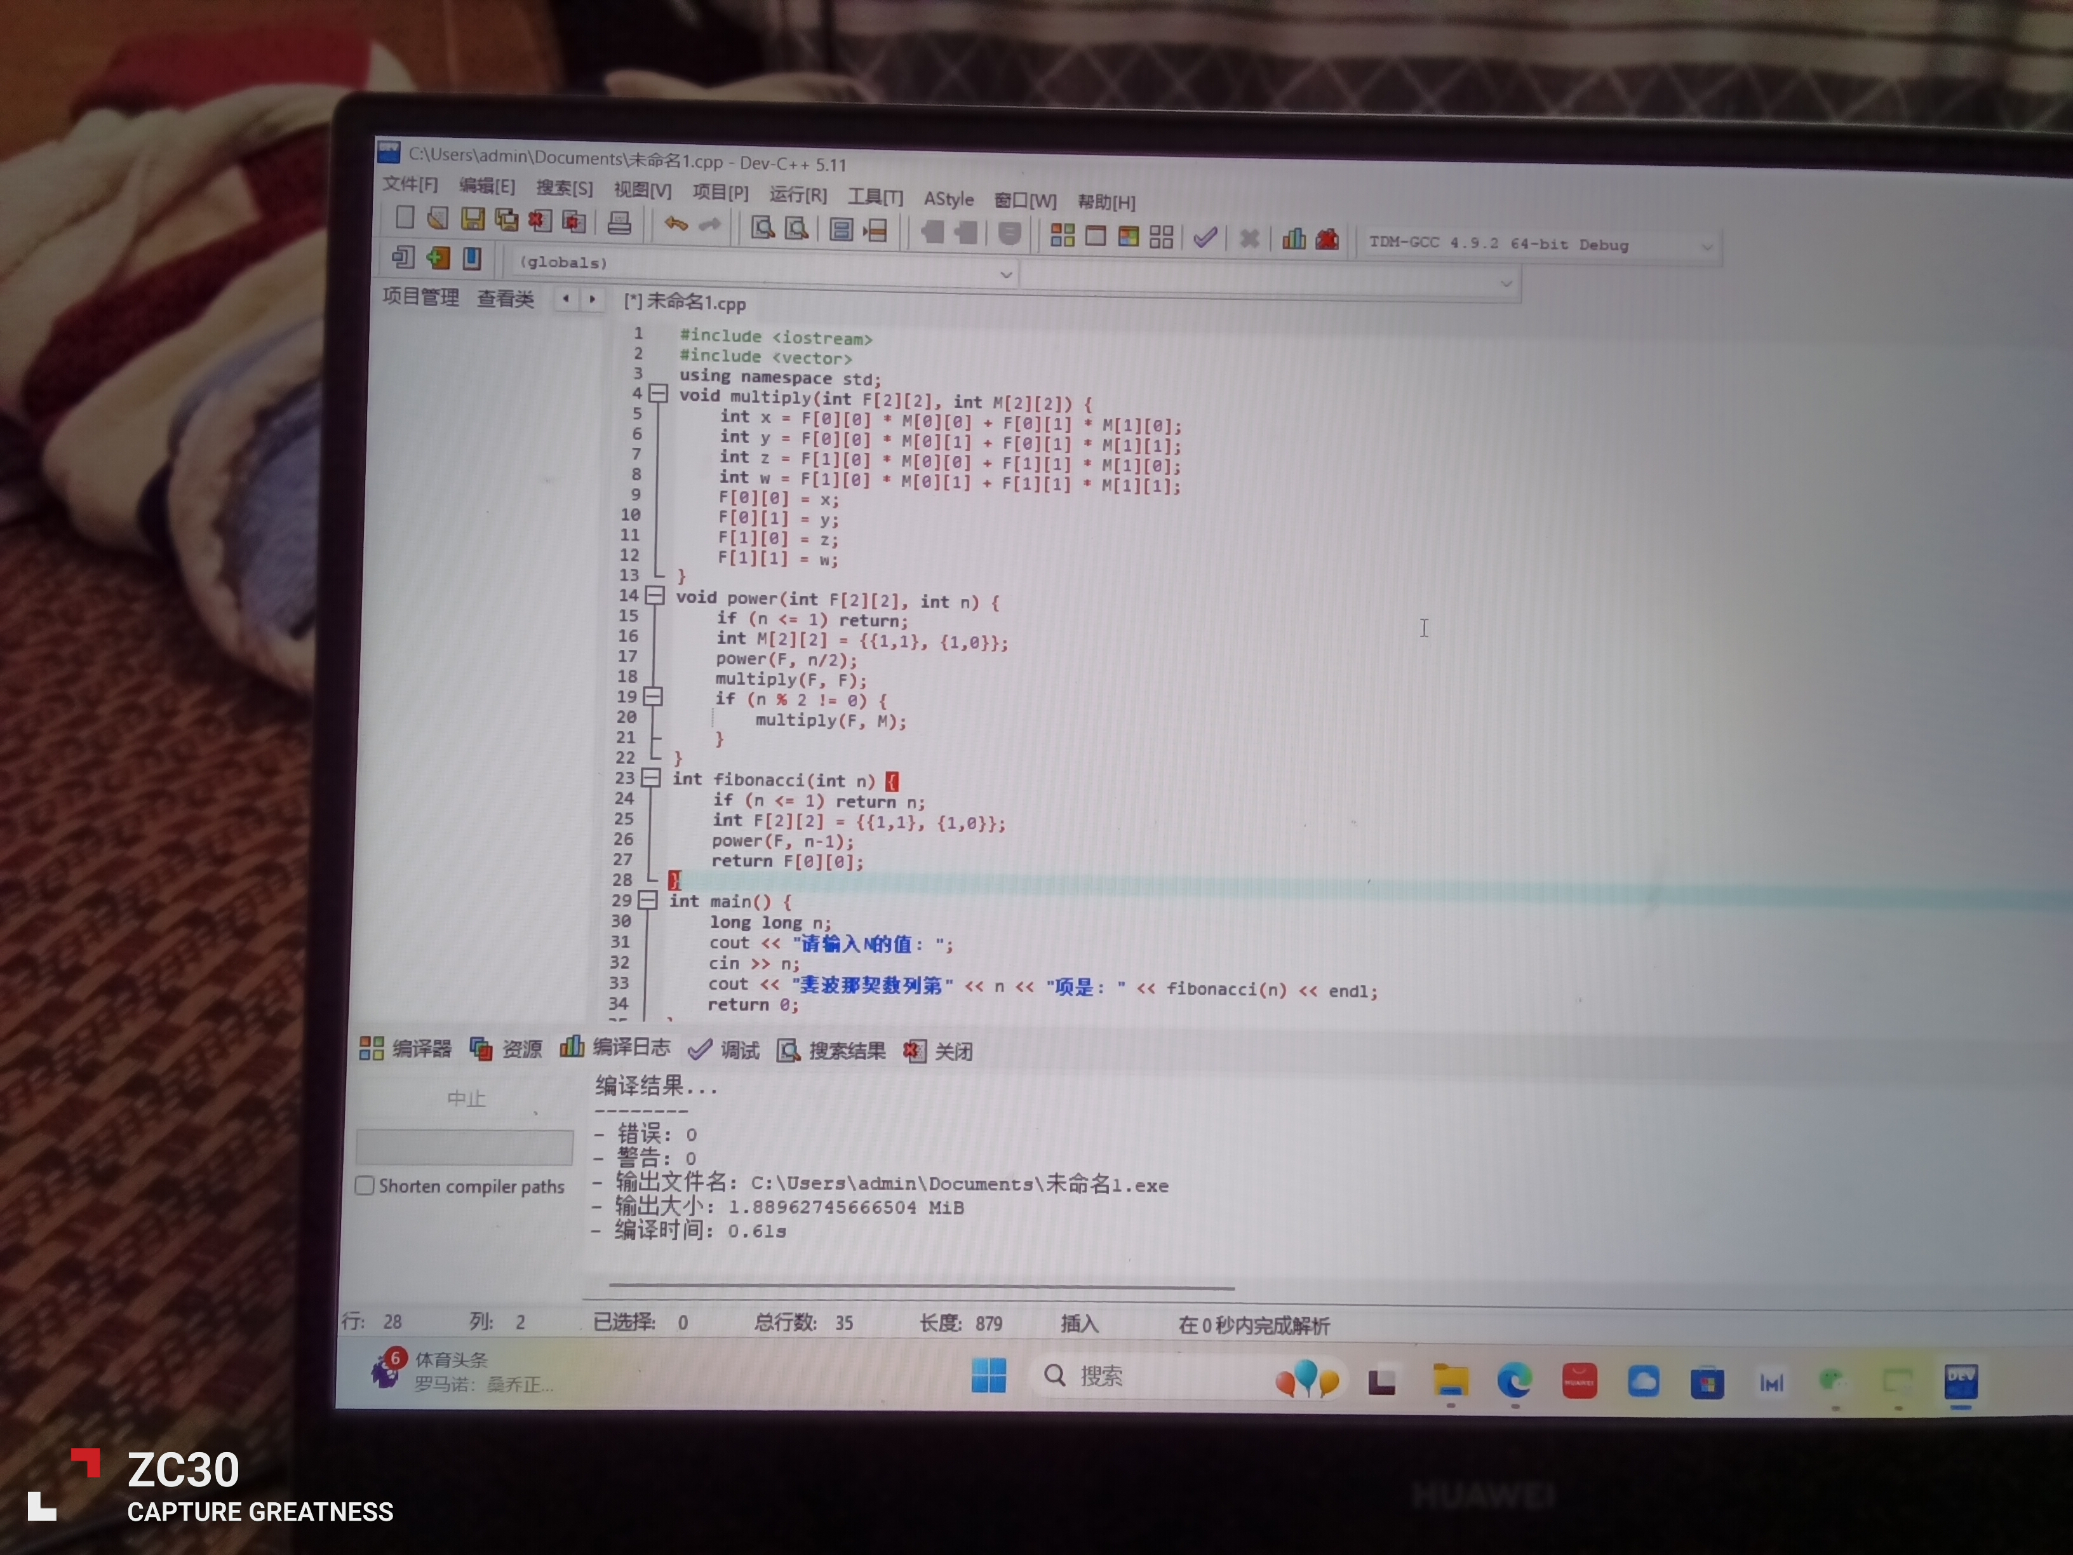Screen dimensions: 2073x1555
Task: Click the blue bookmark toggle icon
Action: 471,258
